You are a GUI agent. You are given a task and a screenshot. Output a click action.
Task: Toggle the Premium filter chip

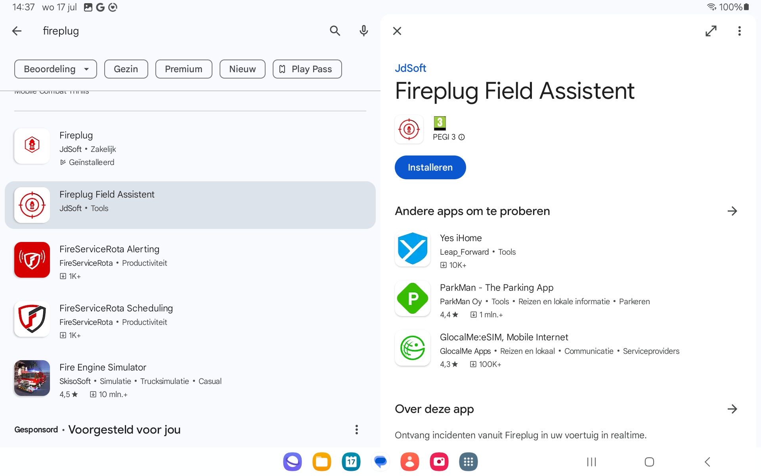(x=184, y=69)
